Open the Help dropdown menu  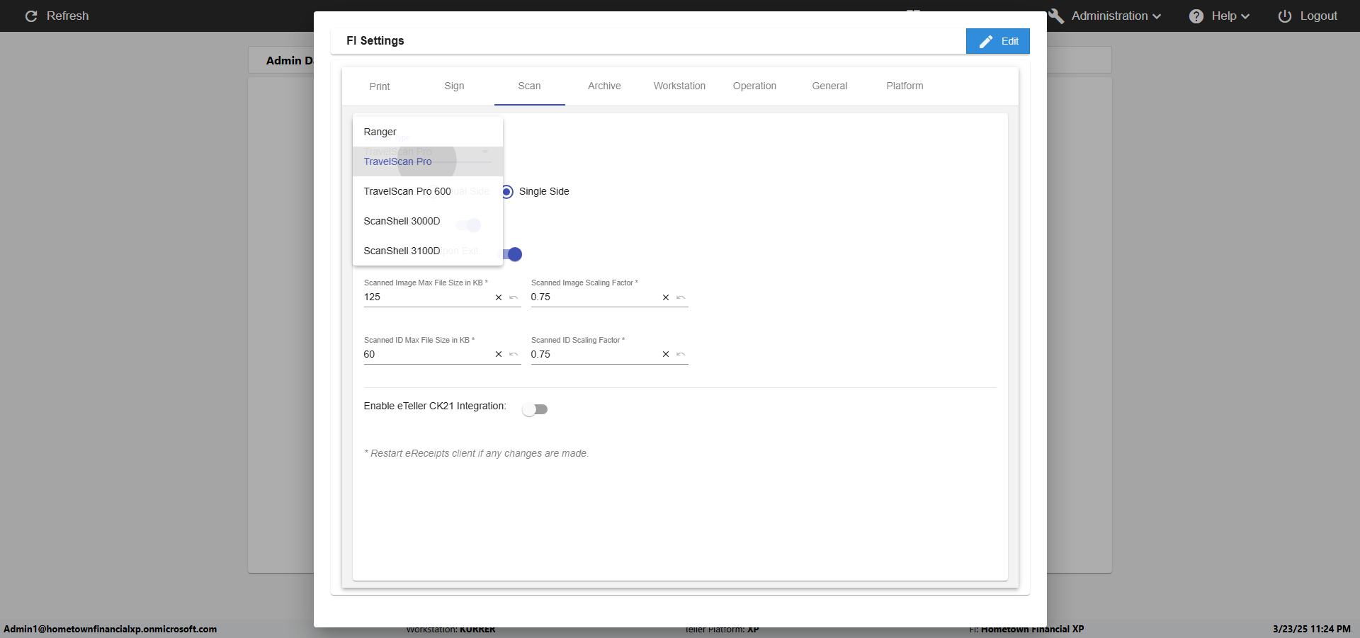(x=1219, y=16)
